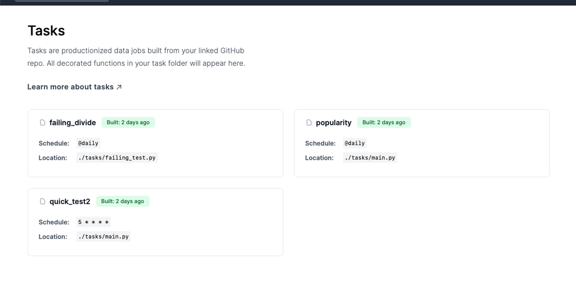Click the ./tasks/failing_test.py location path
Image resolution: width=576 pixels, height=288 pixels.
point(117,158)
